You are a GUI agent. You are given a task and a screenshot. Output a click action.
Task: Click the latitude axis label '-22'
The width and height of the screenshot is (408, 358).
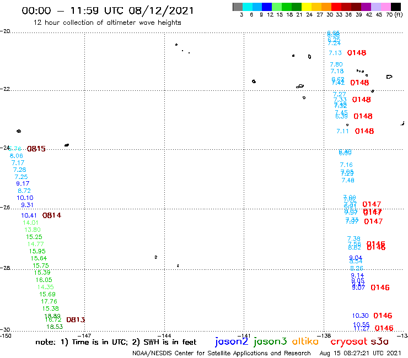[5, 89]
